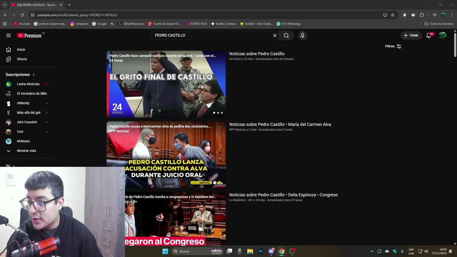Screen dimensions: 457x257
Task: Open the Chrome apps grid icon
Action: click(x=5, y=24)
